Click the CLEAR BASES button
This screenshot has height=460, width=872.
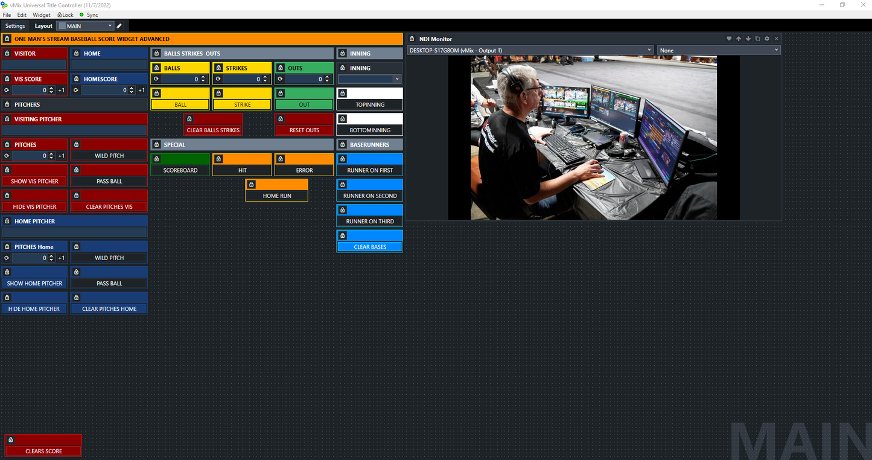(x=369, y=246)
